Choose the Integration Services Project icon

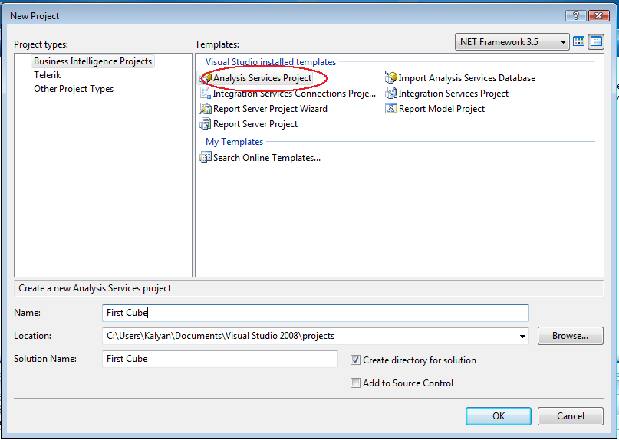[391, 94]
